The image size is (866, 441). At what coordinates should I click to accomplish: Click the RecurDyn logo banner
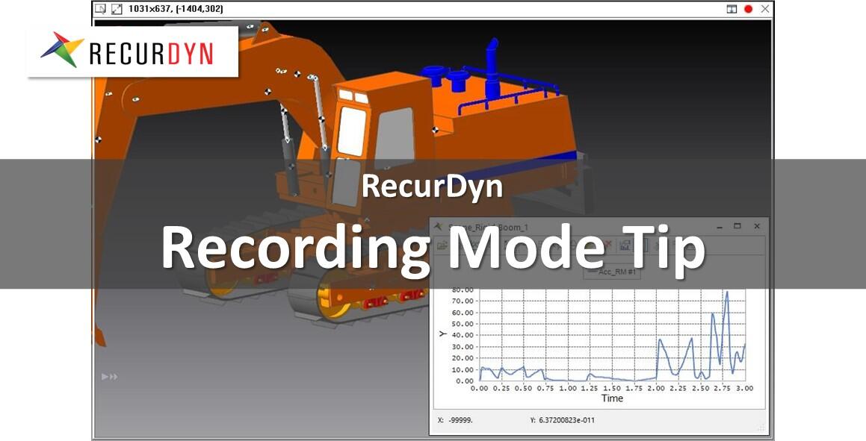pyautogui.click(x=132, y=51)
